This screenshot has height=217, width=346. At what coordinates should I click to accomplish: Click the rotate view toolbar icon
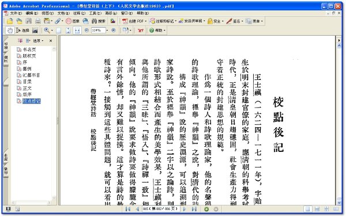(x=126, y=30)
